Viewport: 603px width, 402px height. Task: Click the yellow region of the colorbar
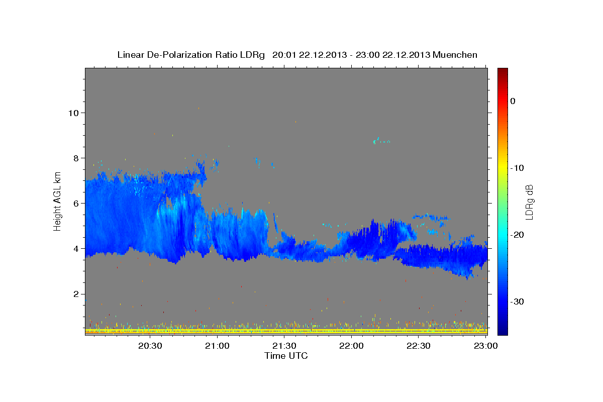click(x=502, y=166)
